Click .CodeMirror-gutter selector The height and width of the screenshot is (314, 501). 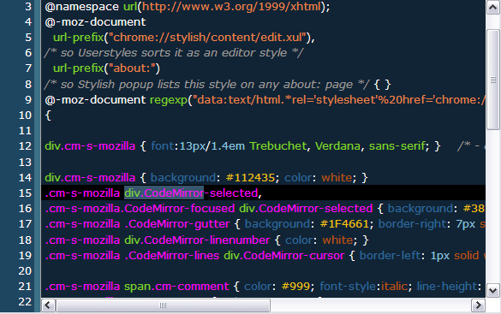pos(177,224)
